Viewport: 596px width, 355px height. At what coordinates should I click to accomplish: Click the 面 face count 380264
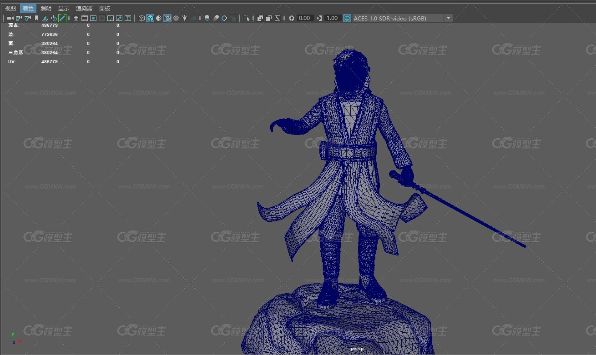(x=50, y=43)
